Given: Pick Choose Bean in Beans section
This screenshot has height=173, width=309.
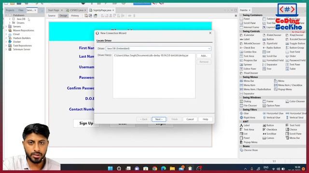Looking at the screenshot, I should tap(249, 150).
